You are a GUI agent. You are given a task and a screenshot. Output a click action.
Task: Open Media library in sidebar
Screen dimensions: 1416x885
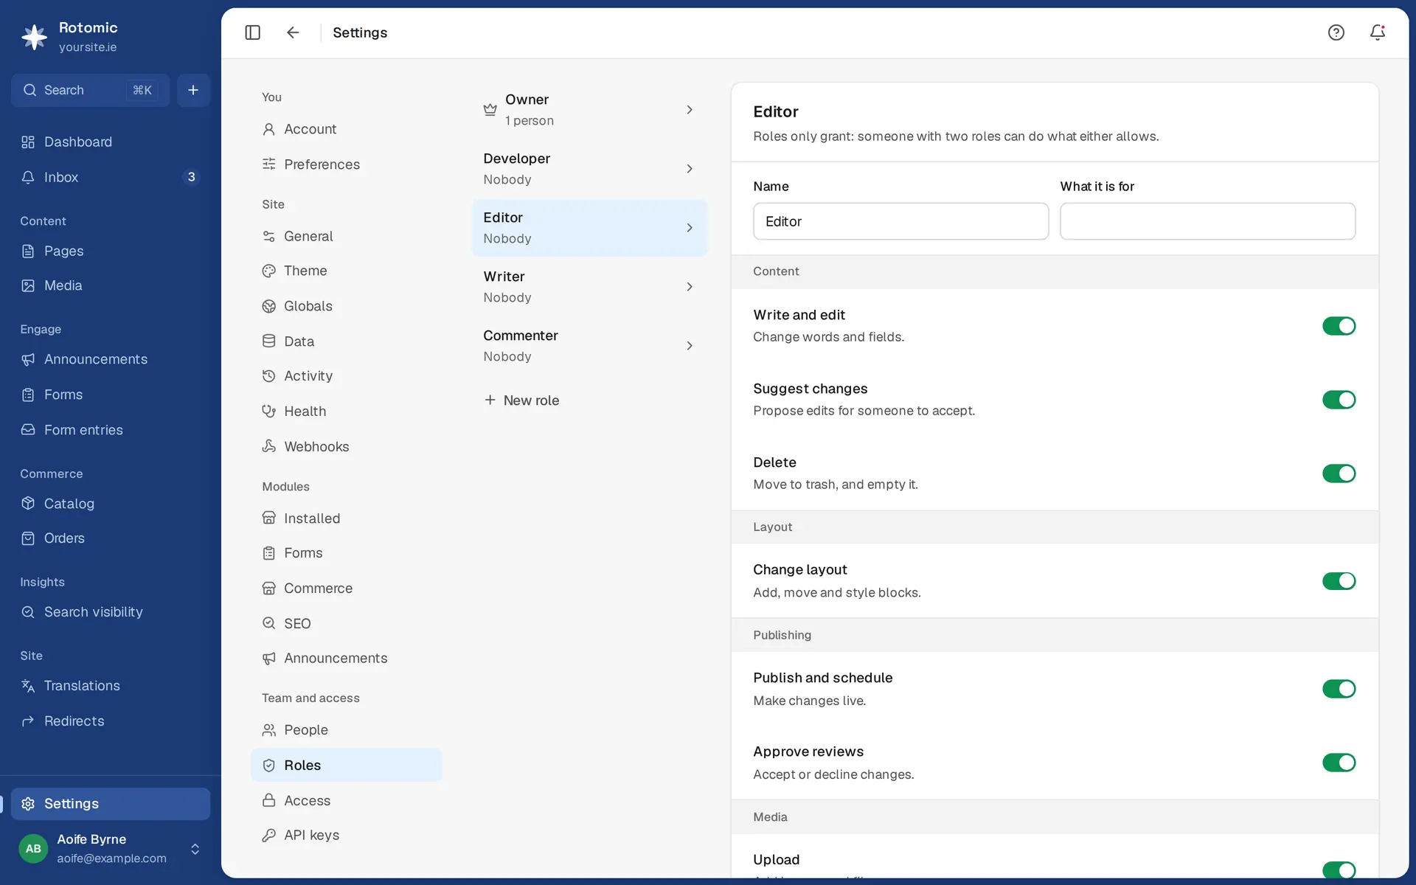coord(111,285)
